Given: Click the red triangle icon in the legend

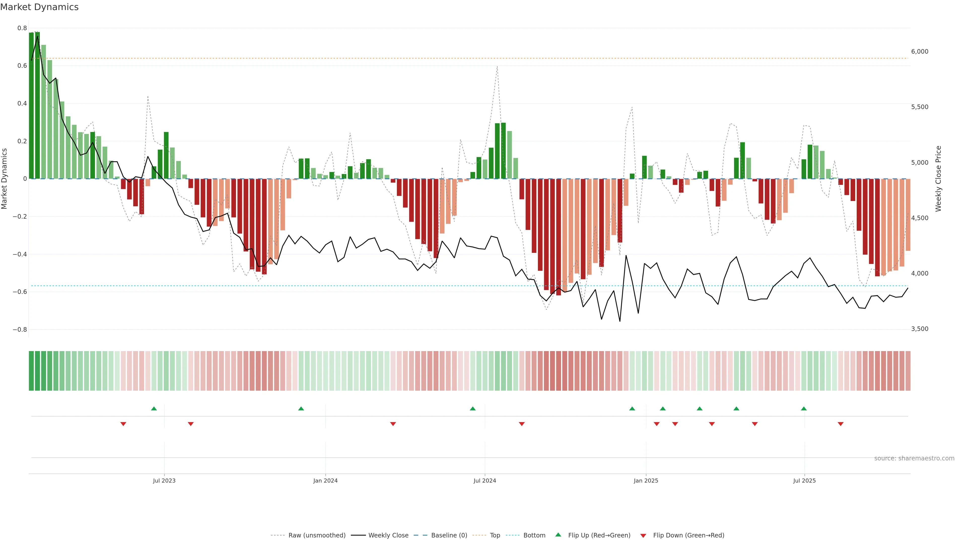Looking at the screenshot, I should tap(643, 535).
